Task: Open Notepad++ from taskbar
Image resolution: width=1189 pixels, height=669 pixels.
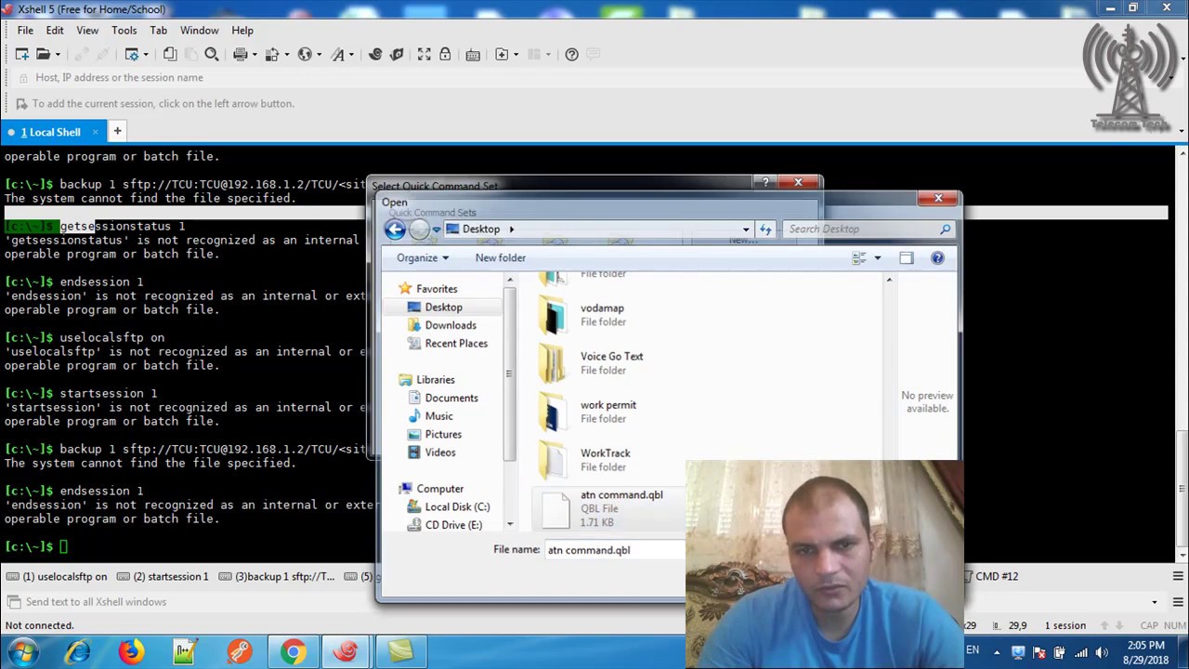Action: pyautogui.click(x=185, y=651)
